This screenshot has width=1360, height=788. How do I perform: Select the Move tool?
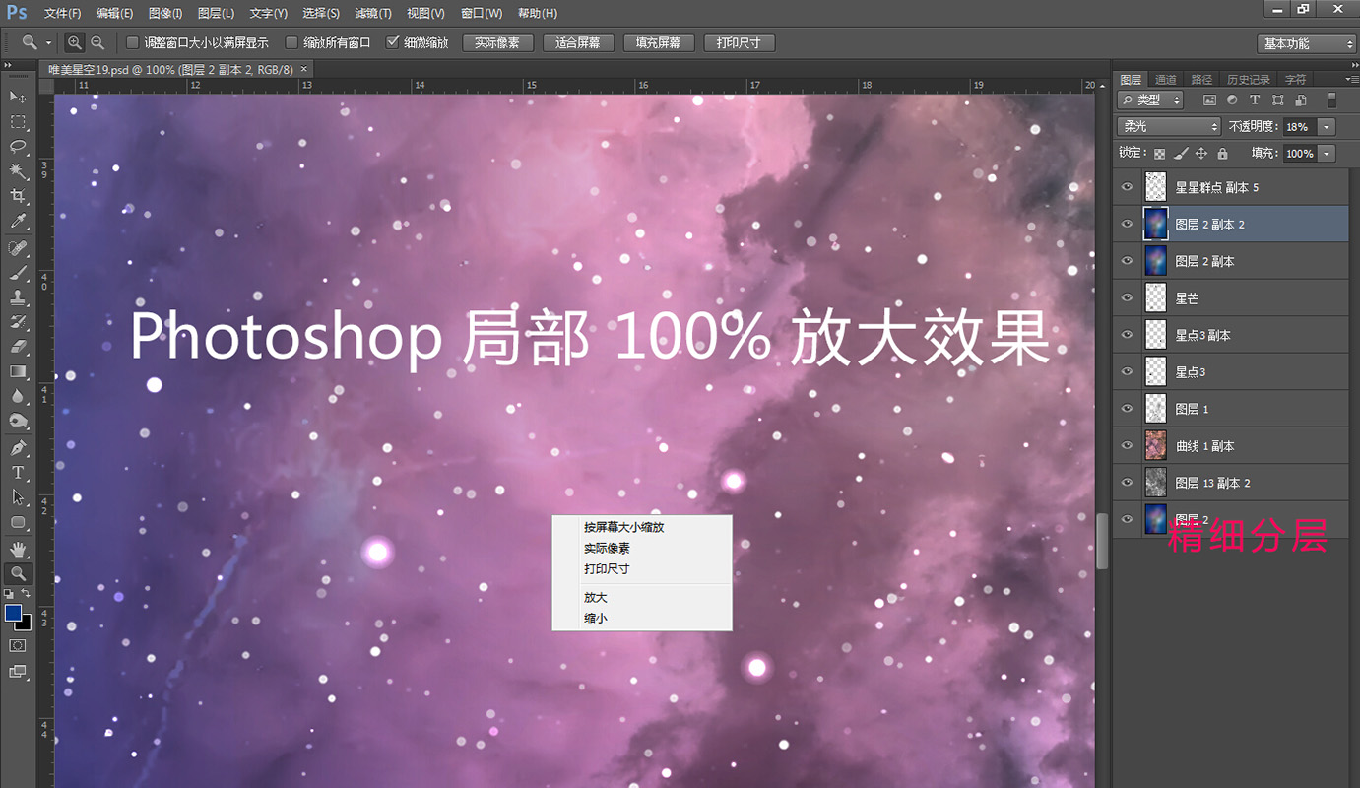(x=18, y=97)
